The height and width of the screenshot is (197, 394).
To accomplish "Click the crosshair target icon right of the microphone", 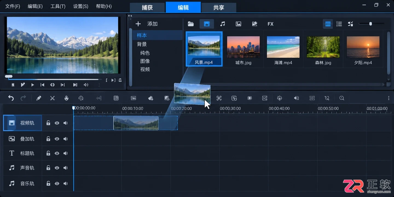I will point(81,98).
